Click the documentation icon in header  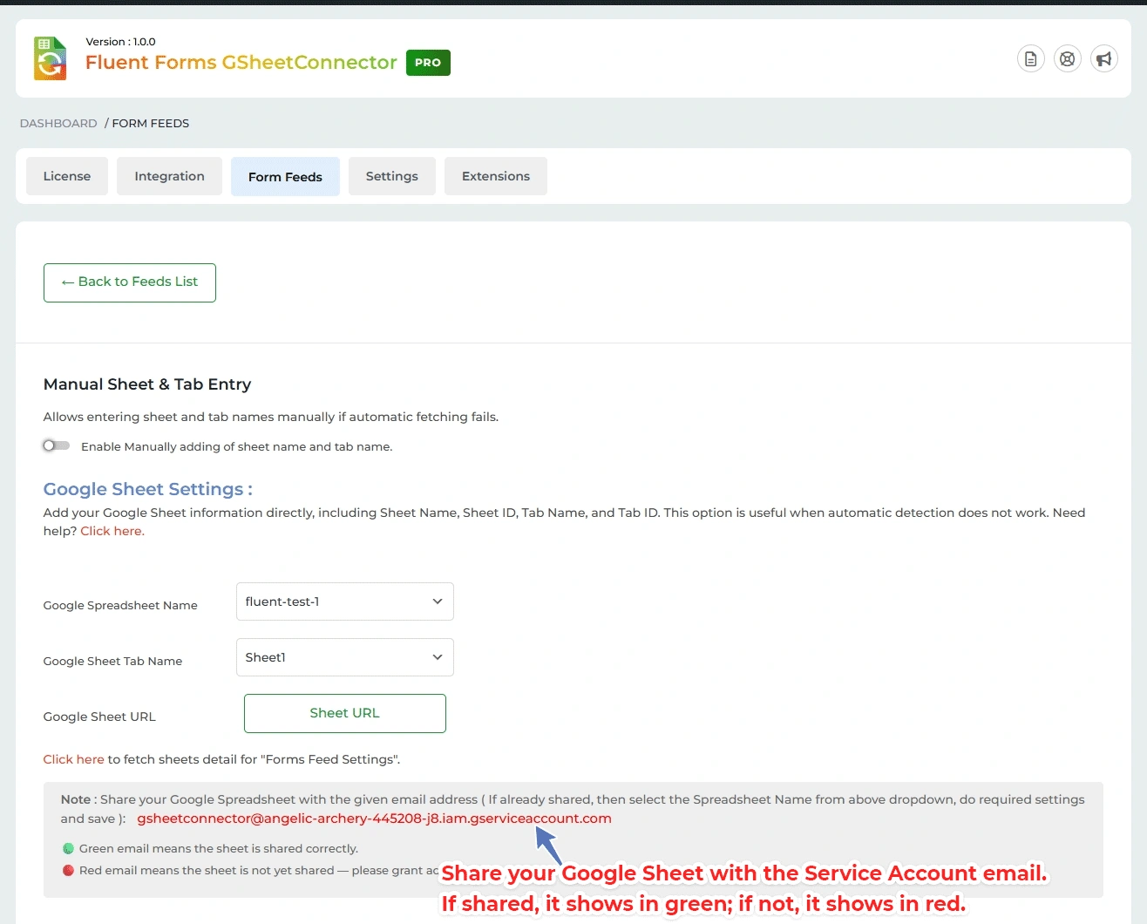(1030, 59)
